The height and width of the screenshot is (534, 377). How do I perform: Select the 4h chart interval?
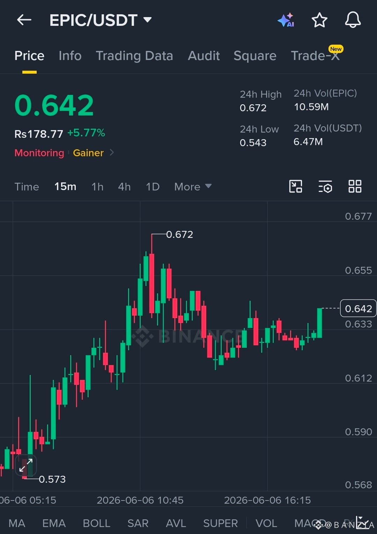coord(124,187)
